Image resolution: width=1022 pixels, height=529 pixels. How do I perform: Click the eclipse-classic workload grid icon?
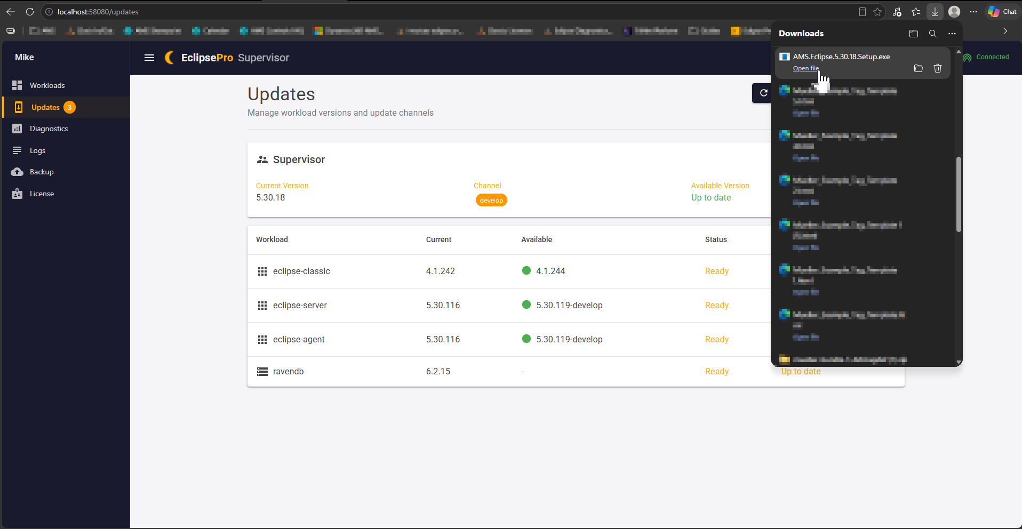262,271
